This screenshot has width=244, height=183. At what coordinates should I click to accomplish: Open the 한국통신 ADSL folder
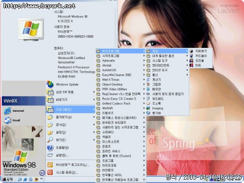tap(121, 175)
